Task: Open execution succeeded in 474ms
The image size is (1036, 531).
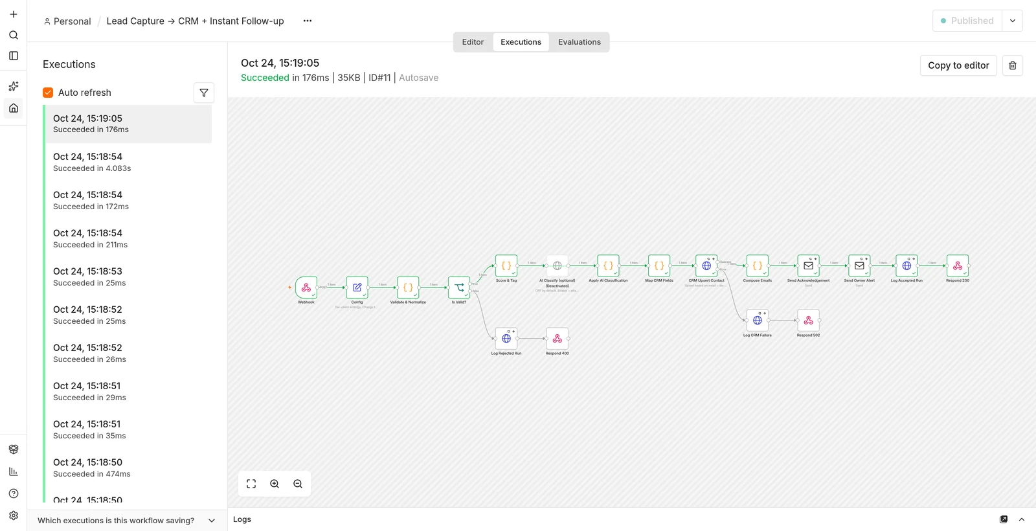Action: tap(128, 468)
